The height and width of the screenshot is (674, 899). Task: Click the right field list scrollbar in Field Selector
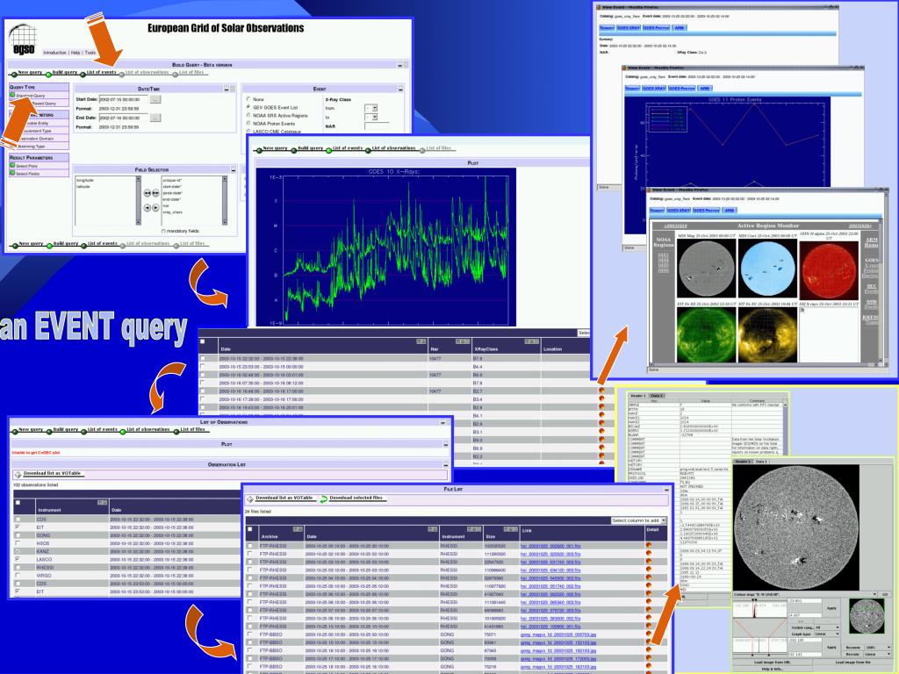[x=224, y=201]
